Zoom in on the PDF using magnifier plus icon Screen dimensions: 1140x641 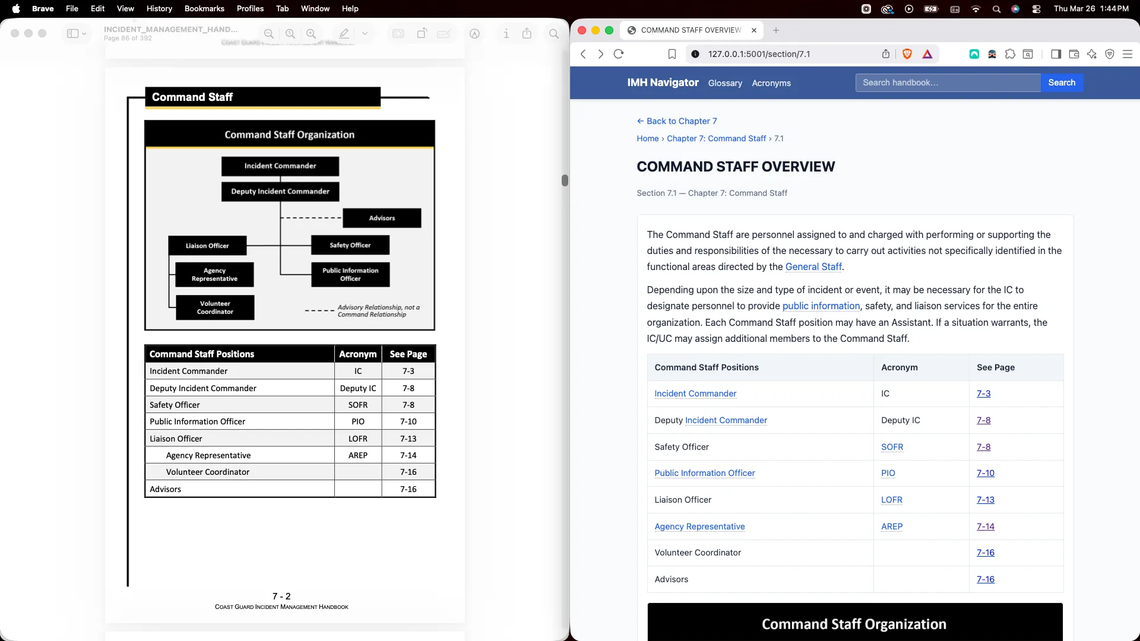312,34
